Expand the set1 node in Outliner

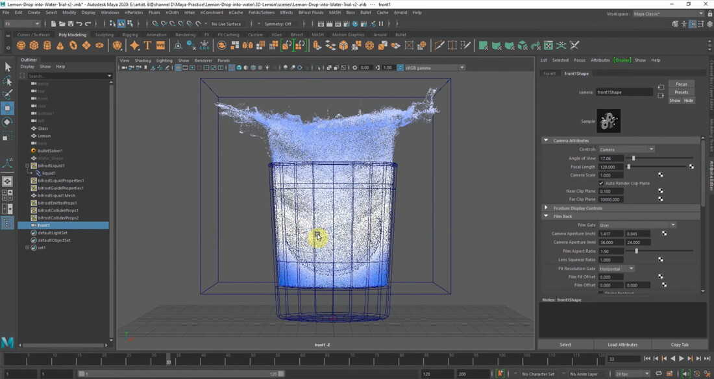pyautogui.click(x=27, y=248)
